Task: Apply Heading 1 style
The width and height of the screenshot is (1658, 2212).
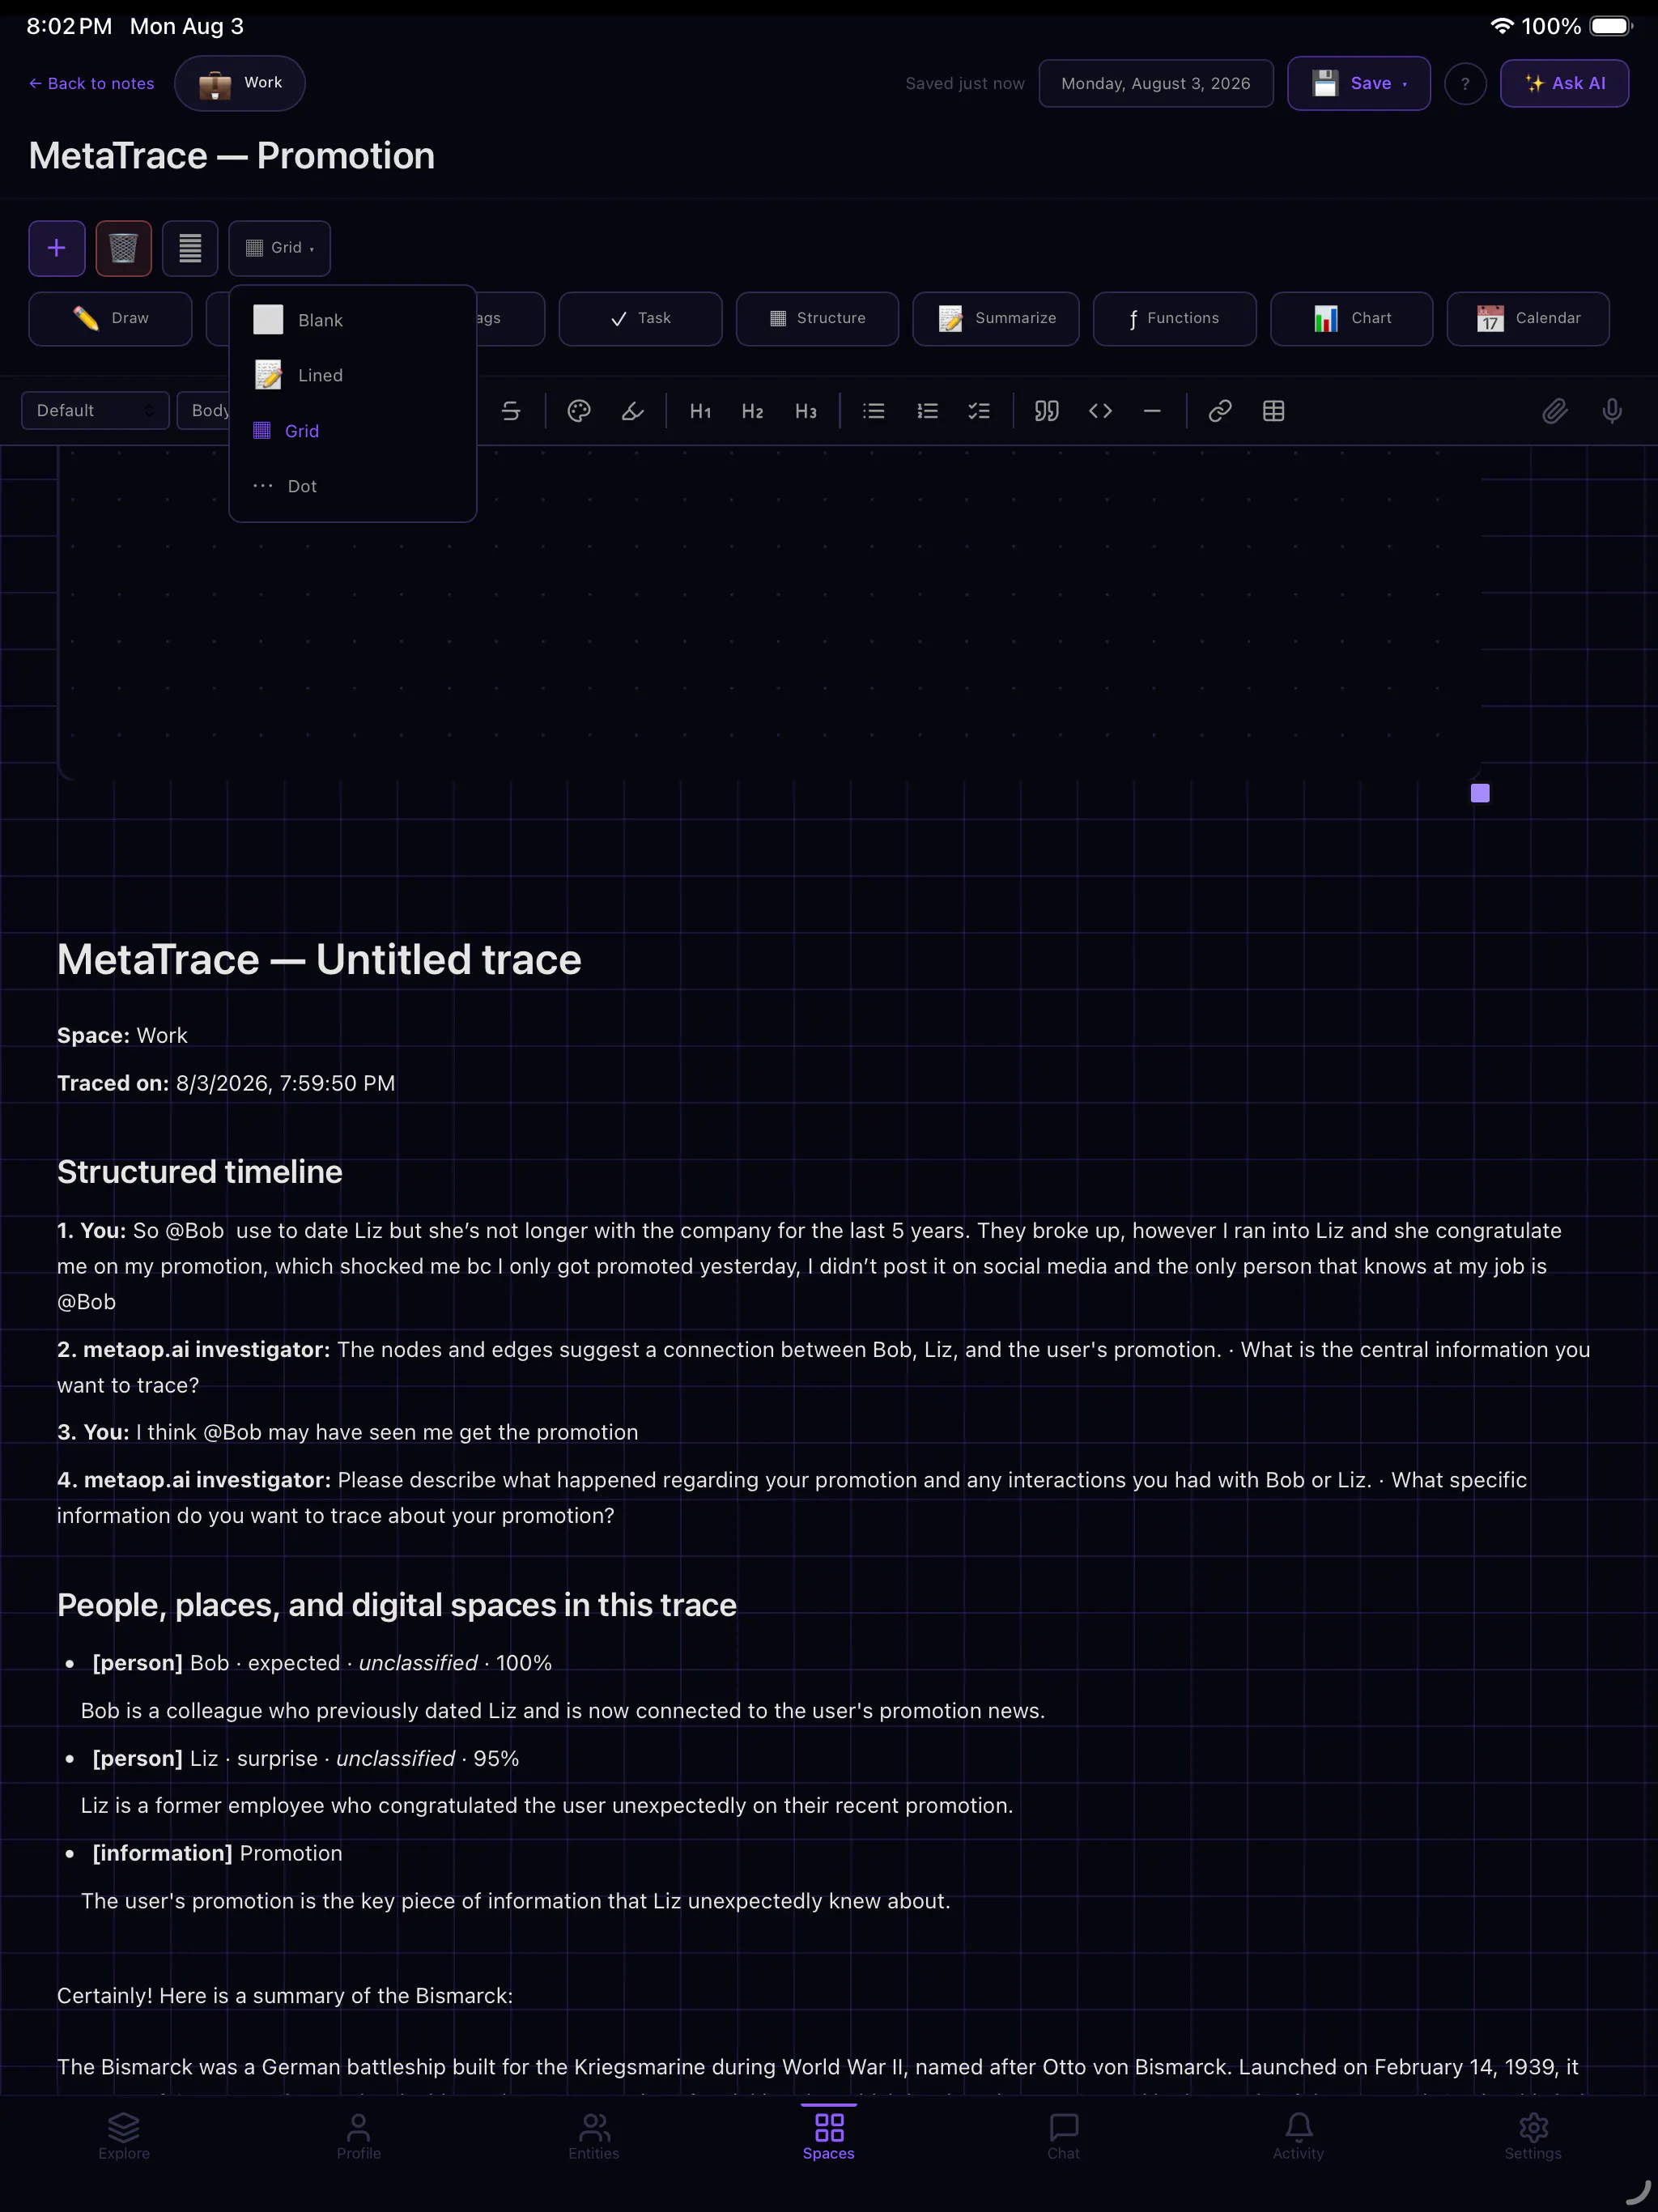Action: (700, 411)
